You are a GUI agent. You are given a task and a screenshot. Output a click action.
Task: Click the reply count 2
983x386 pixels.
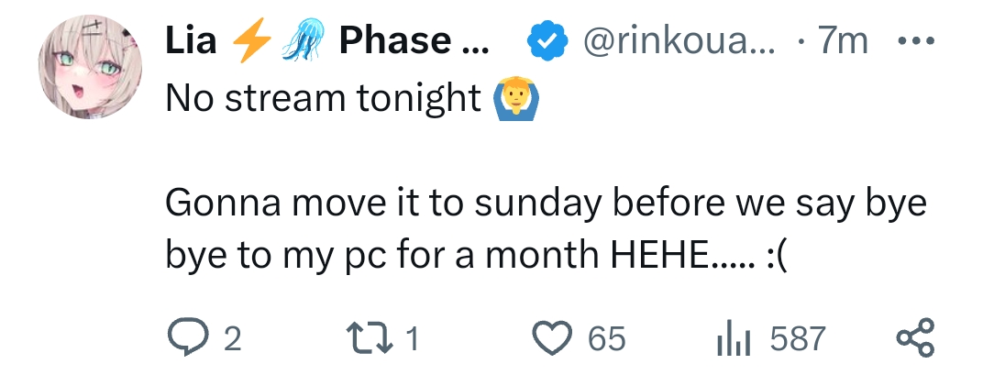coord(232,339)
